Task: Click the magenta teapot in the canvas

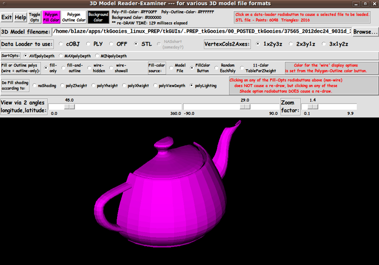Action: 167,193
